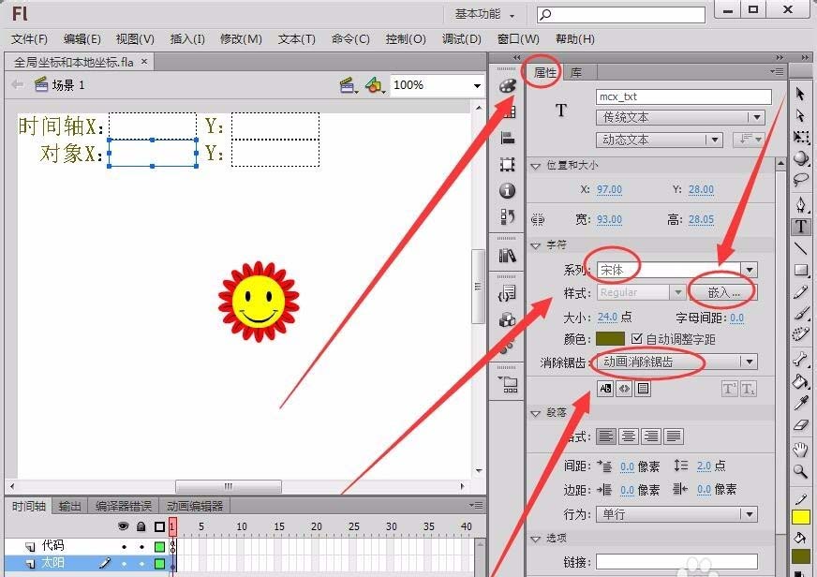Select the Brush tool
The height and width of the screenshot is (577, 817).
[801, 313]
